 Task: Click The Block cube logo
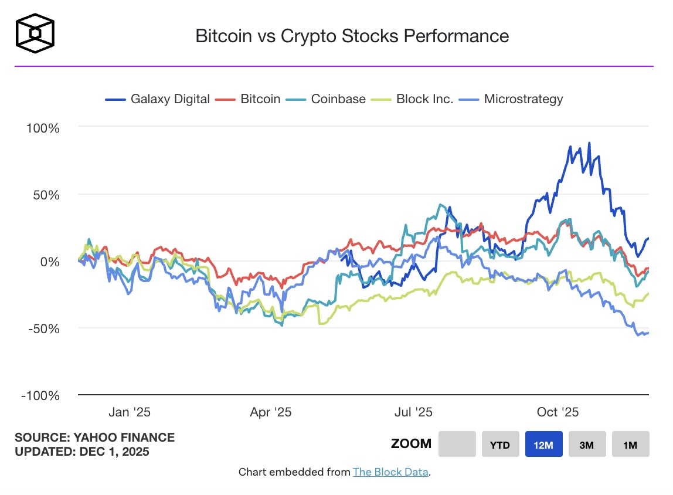coord(35,33)
